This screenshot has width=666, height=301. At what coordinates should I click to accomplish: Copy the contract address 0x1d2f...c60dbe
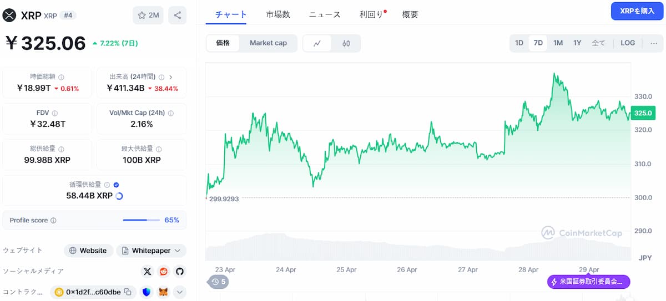[128, 292]
